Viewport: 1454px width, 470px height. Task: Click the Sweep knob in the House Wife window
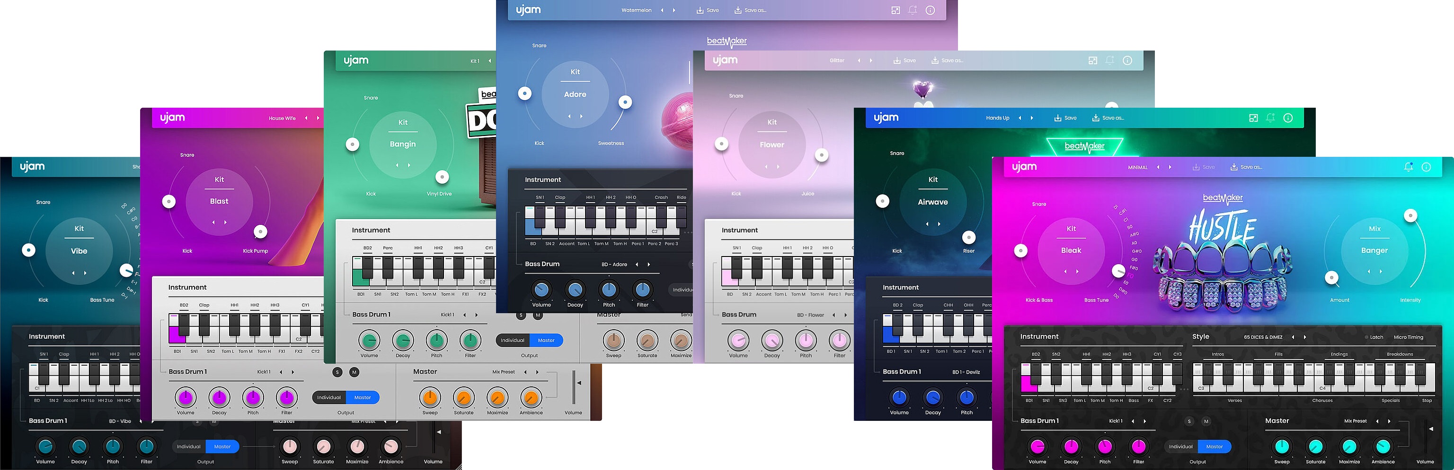[430, 398]
